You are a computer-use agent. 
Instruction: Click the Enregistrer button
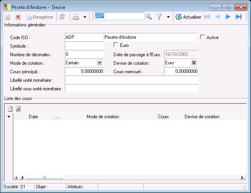pyautogui.click(x=39, y=17)
